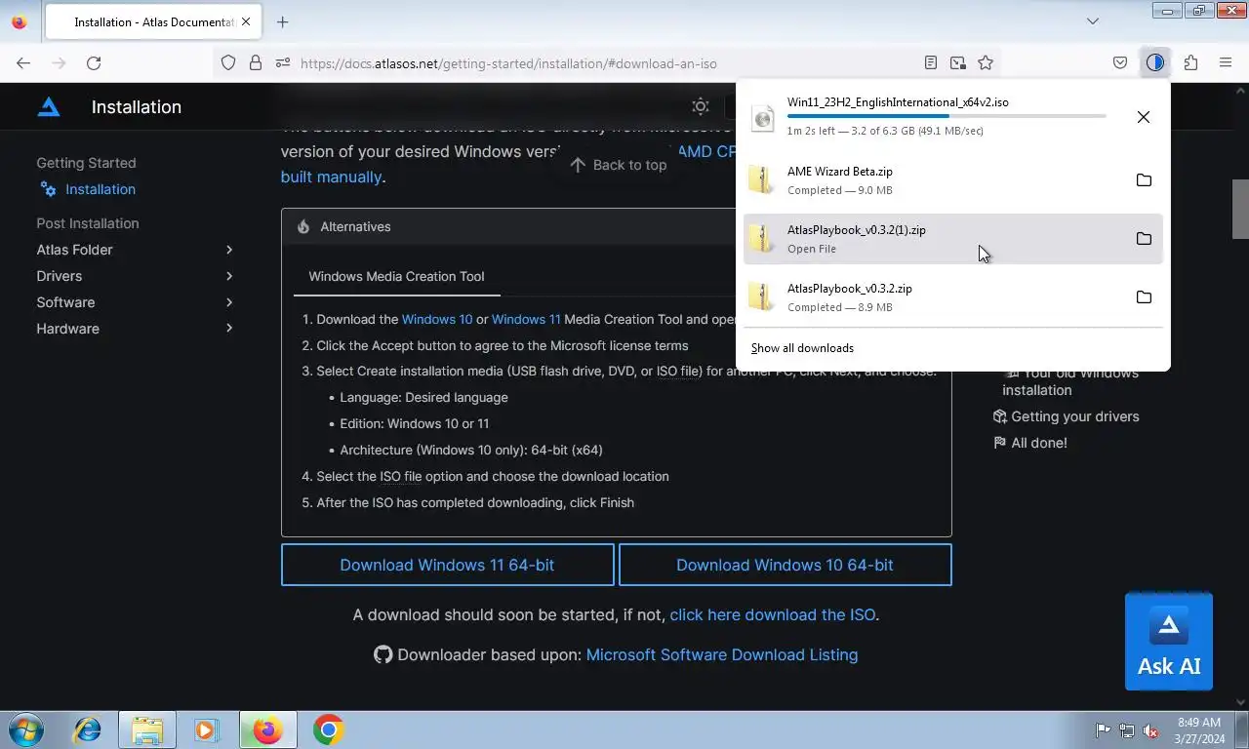Open Firefox extensions puzzle icon
Screen dimensions: 1249x749
coord(1190,62)
